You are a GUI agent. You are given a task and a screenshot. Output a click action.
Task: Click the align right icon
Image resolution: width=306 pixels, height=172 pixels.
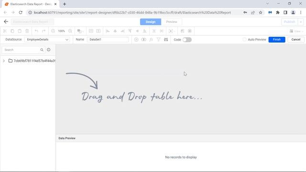(122, 31)
